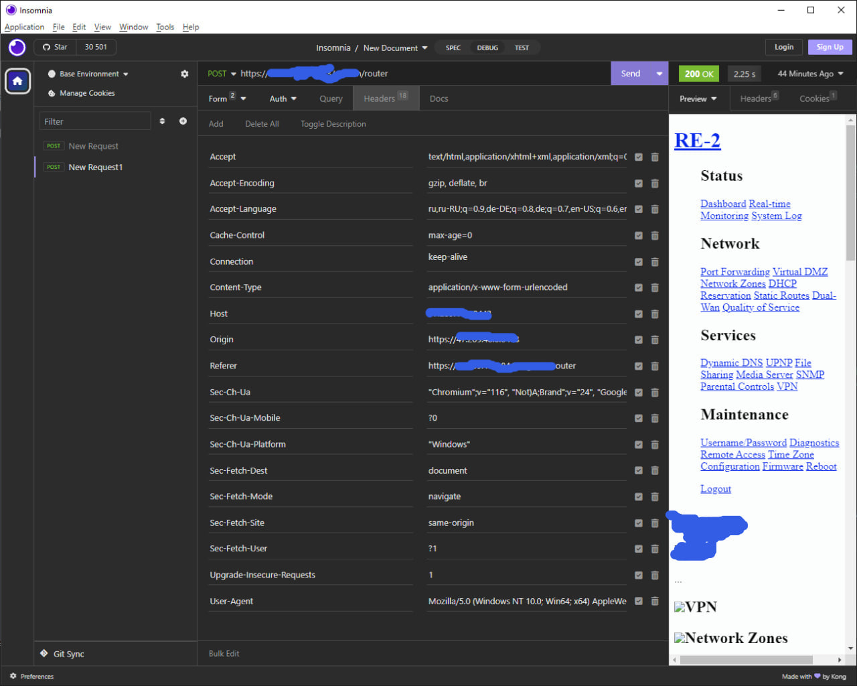Delete the Cache-Control header trash icon
This screenshot has width=857, height=686.
pyautogui.click(x=655, y=235)
